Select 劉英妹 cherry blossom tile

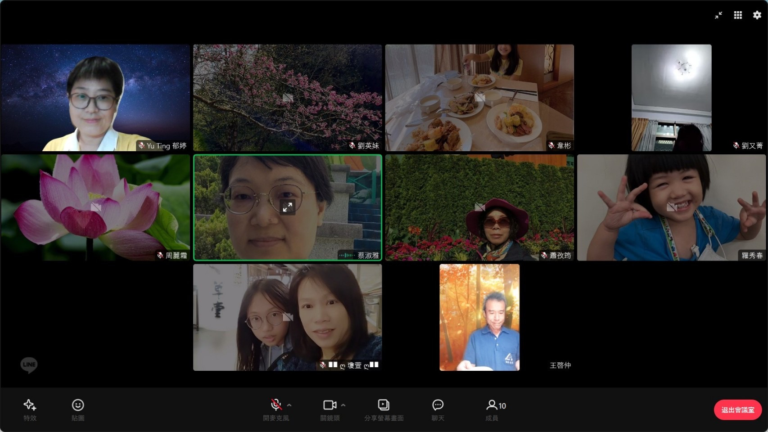pyautogui.click(x=287, y=98)
